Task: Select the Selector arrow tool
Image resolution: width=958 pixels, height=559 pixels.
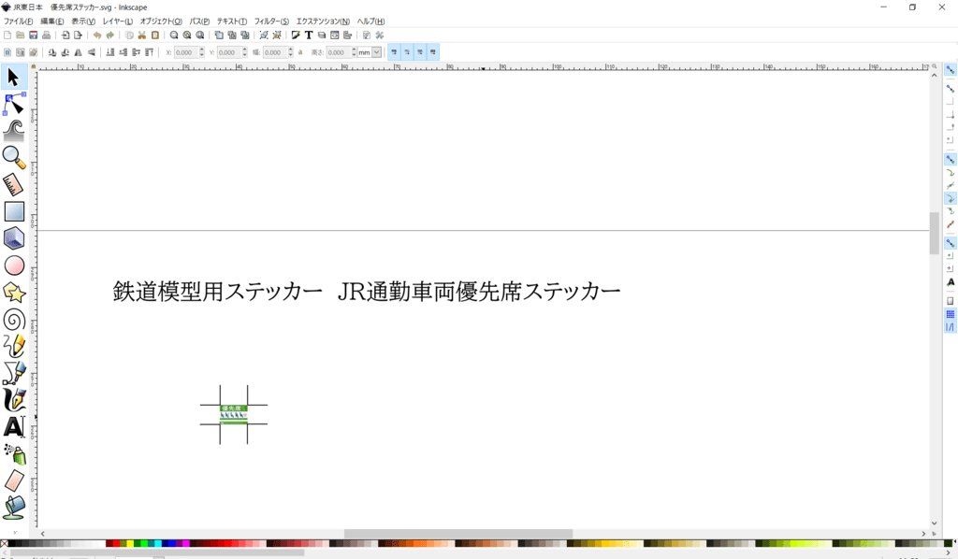Action: pos(13,78)
